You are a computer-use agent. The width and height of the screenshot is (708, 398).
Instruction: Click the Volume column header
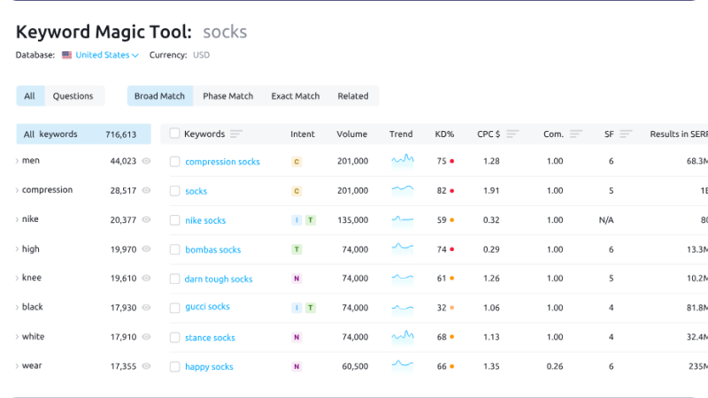pos(351,134)
